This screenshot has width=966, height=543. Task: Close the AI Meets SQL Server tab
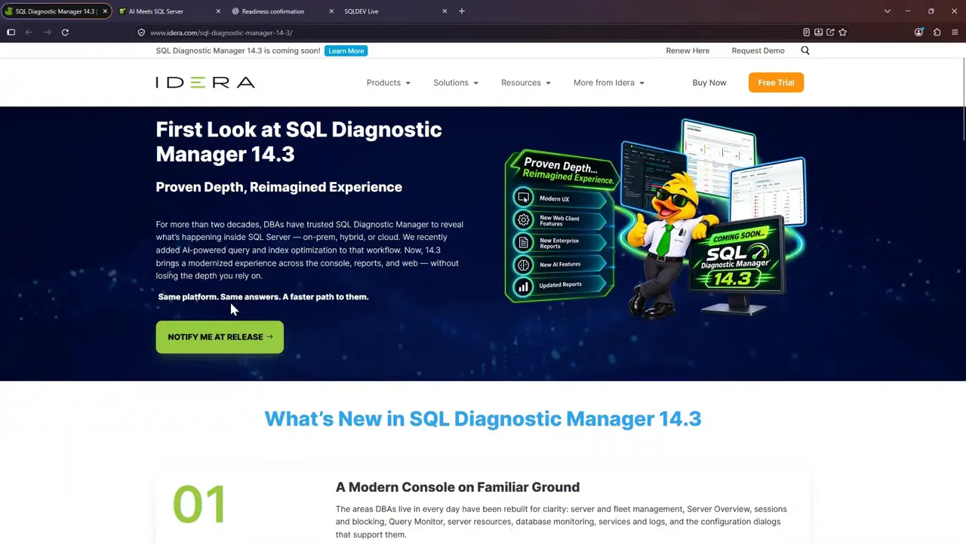(x=218, y=11)
